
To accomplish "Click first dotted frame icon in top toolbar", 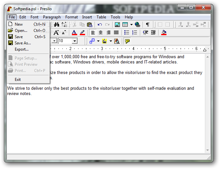I will tap(160, 25).
